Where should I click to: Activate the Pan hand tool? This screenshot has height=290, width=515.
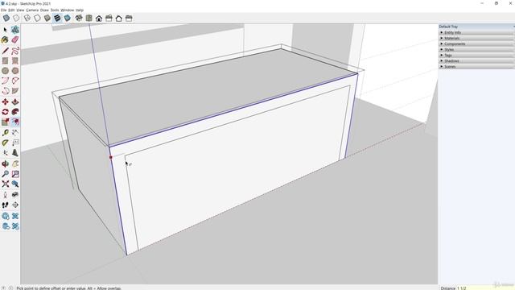pos(15,164)
